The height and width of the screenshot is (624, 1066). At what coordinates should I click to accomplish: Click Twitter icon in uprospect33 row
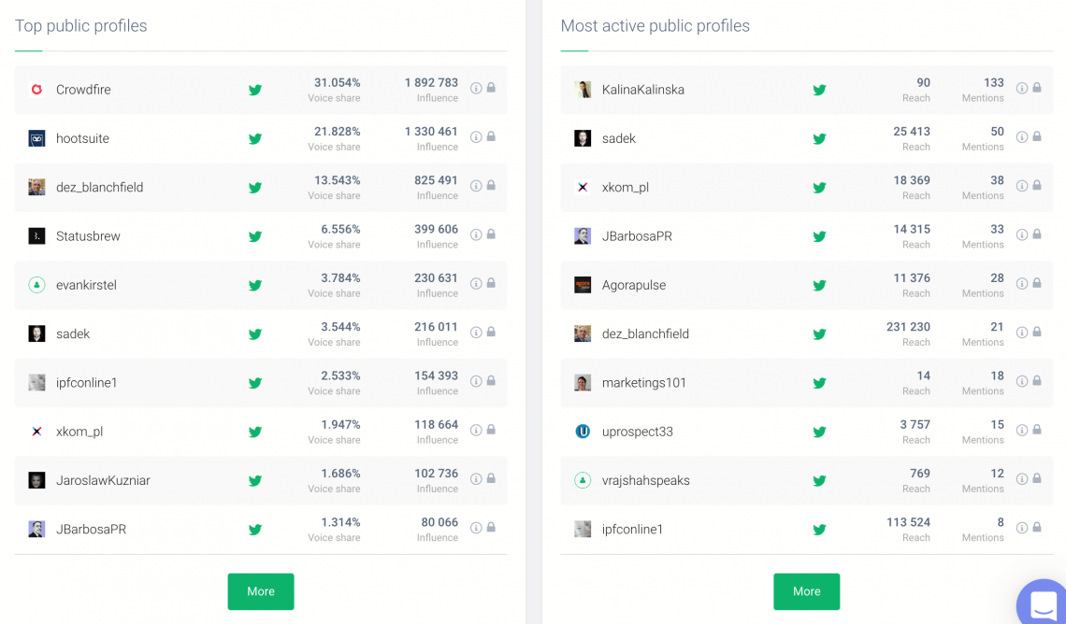(819, 432)
